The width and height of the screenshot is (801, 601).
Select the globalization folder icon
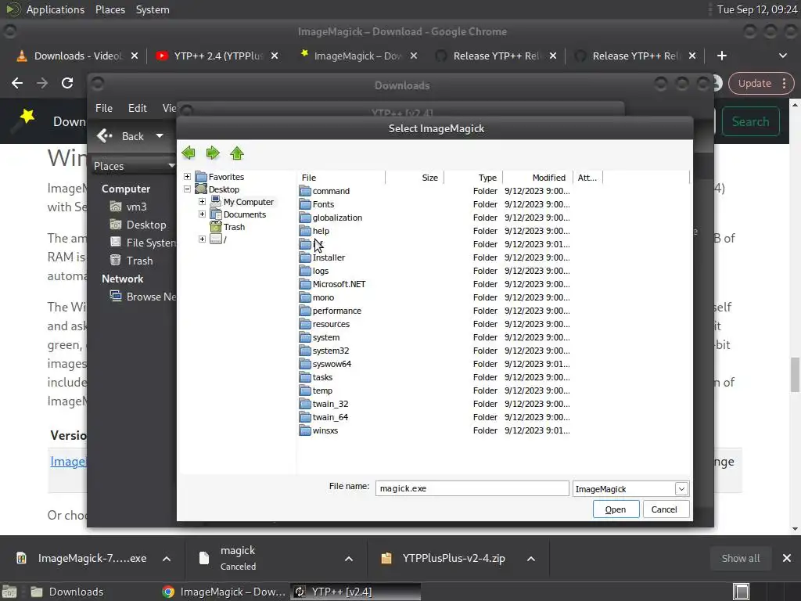305,218
